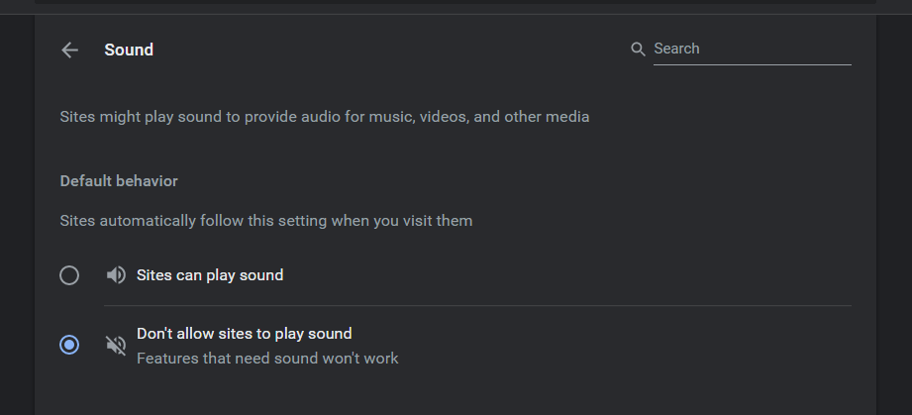
Task: Click the 'Sound' page title
Action: [x=129, y=50]
